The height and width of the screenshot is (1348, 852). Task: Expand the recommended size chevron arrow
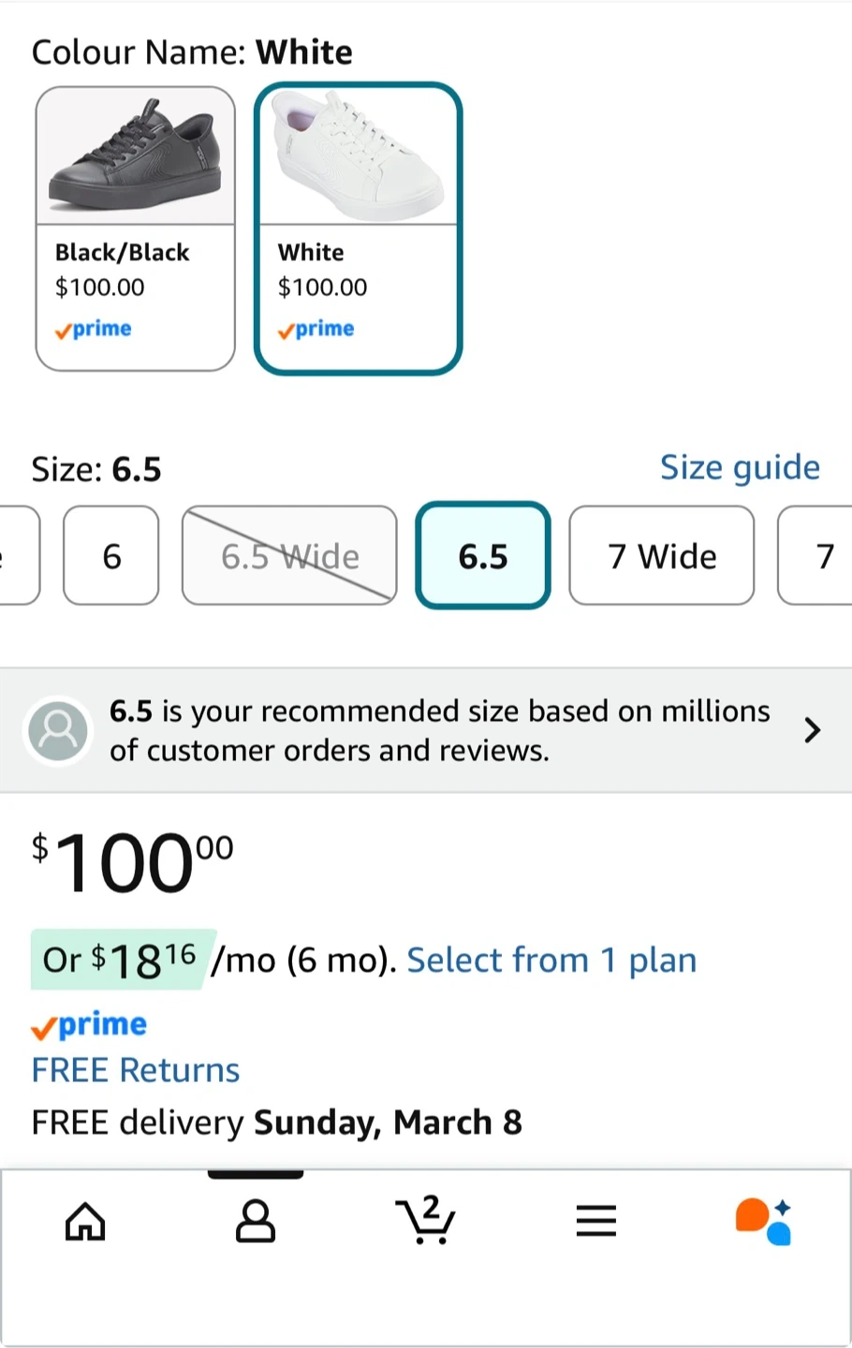(812, 730)
